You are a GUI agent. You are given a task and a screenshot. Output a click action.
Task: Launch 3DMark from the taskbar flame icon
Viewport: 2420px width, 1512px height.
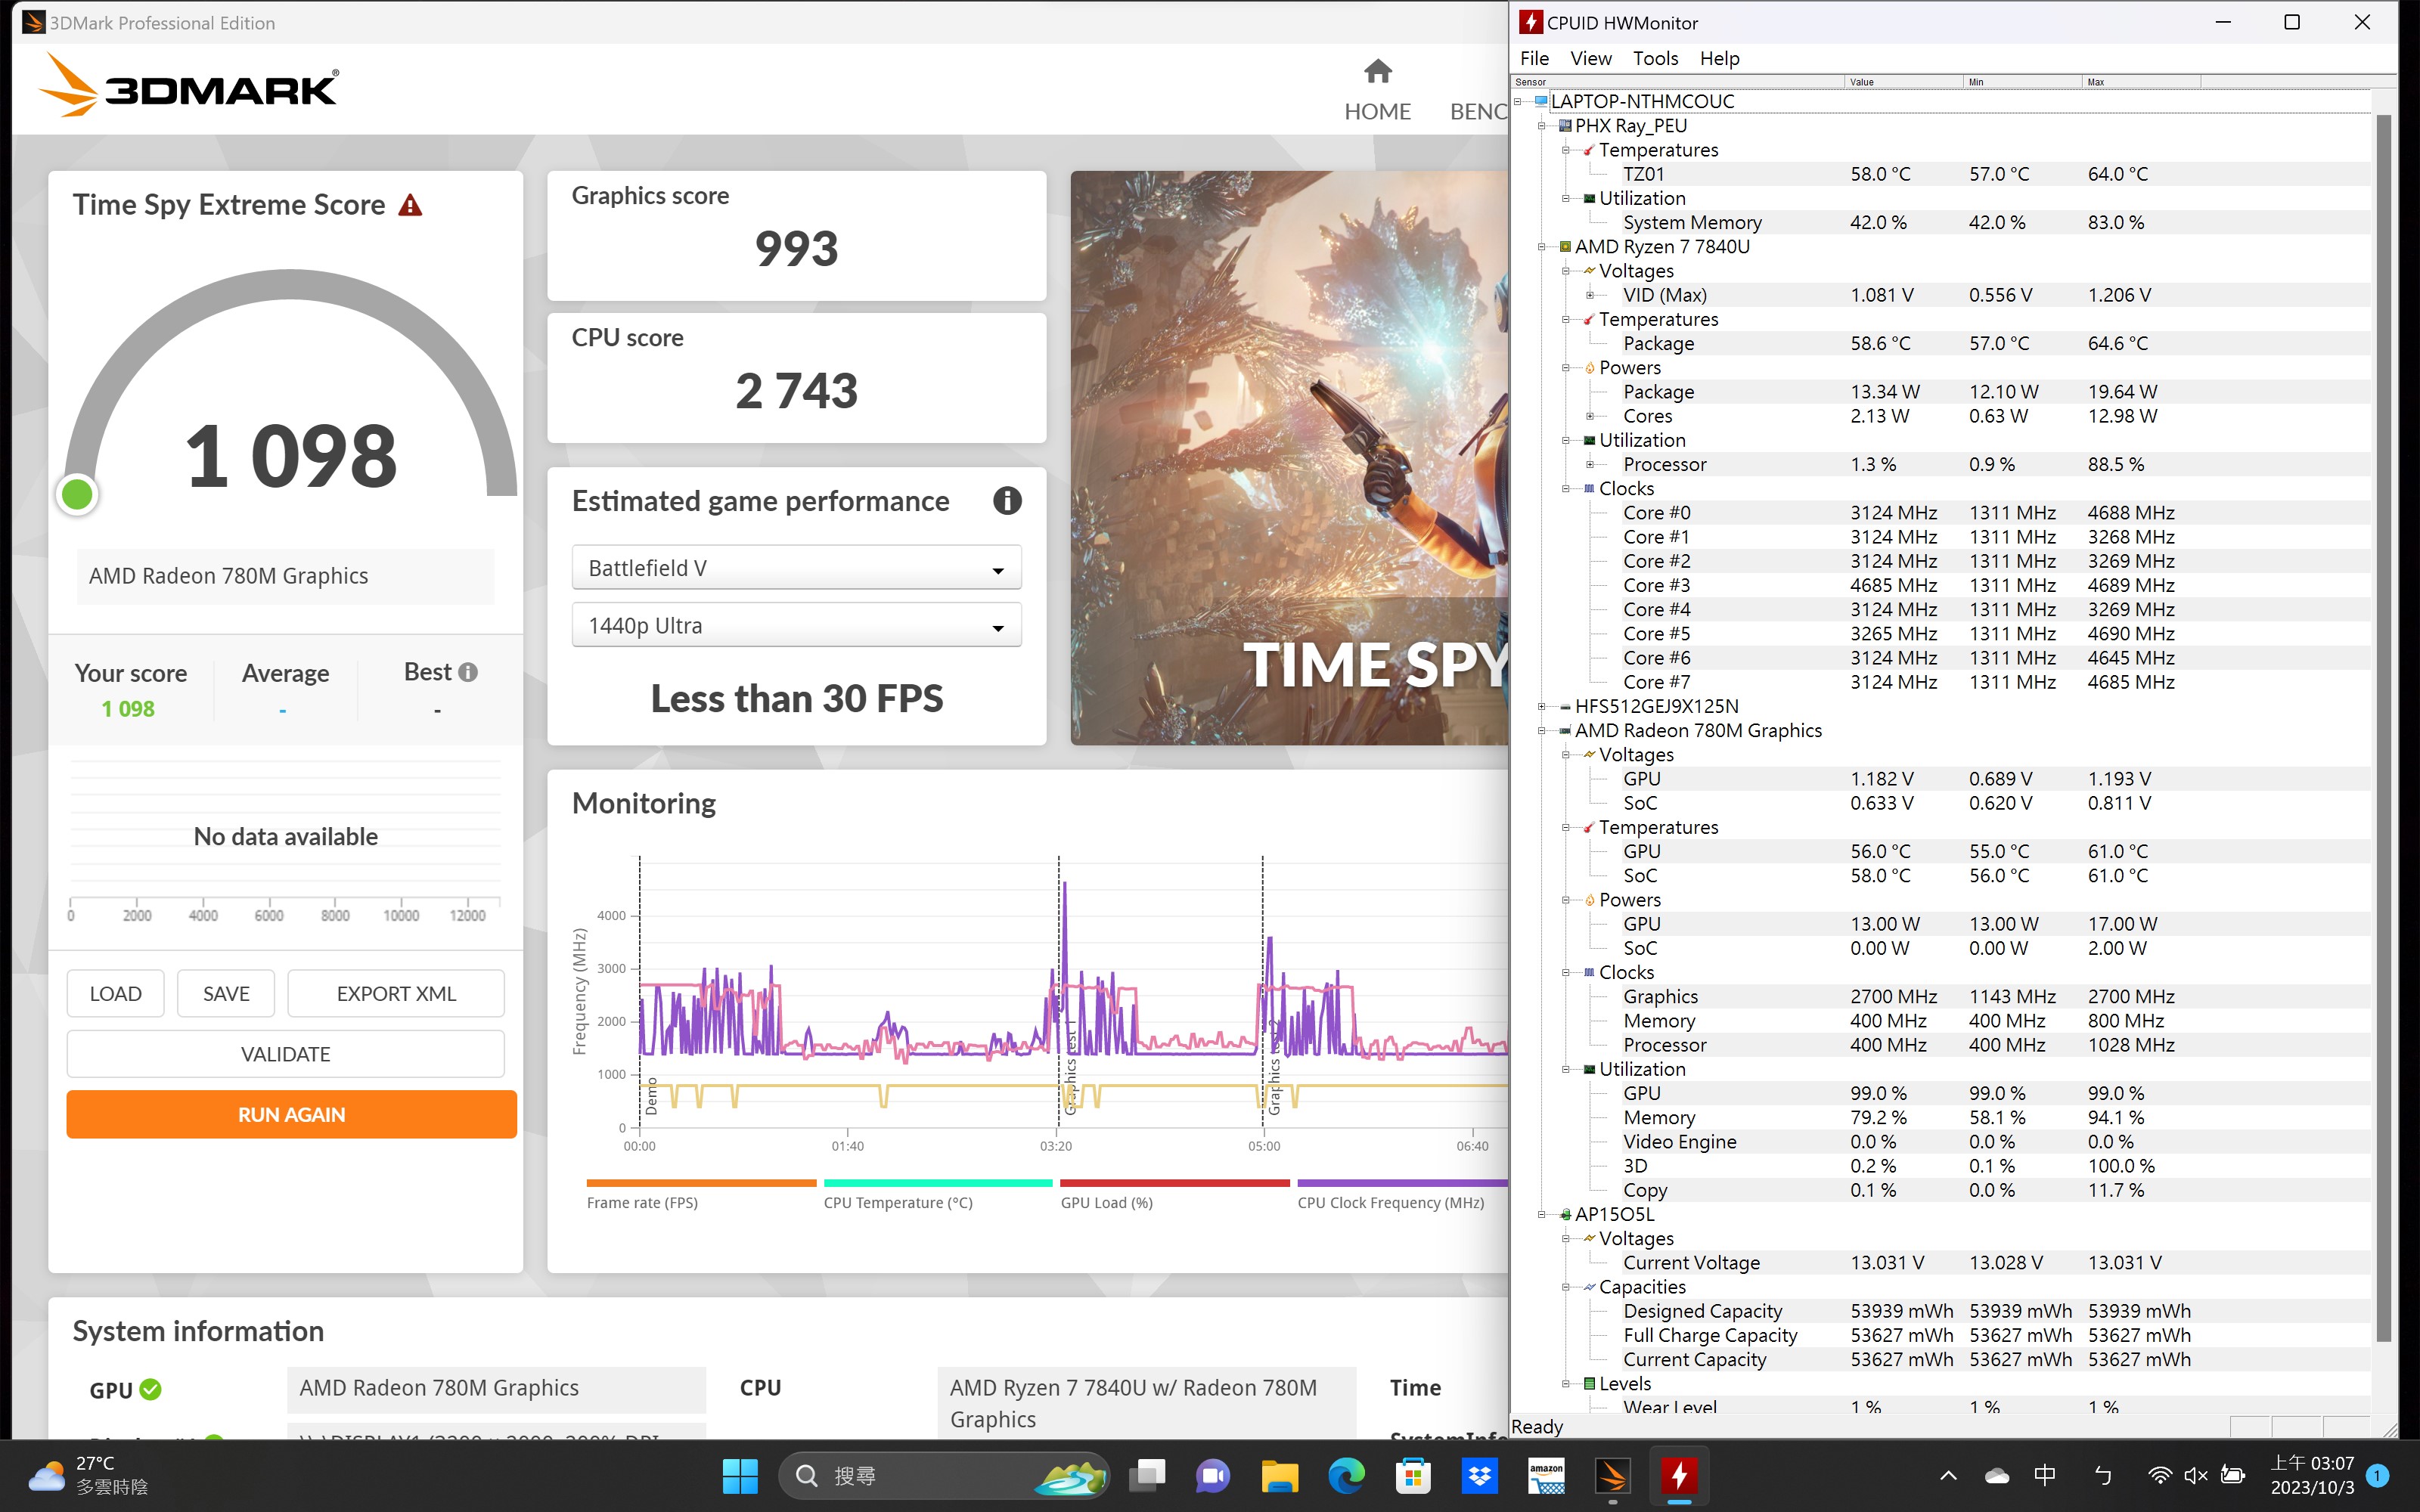(x=1613, y=1476)
